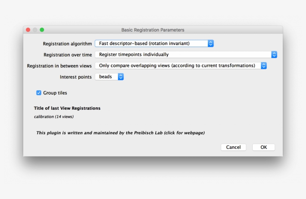Open the Registration algorithm dropdown
Screen dimensions: 306x199
[x=154, y=44]
